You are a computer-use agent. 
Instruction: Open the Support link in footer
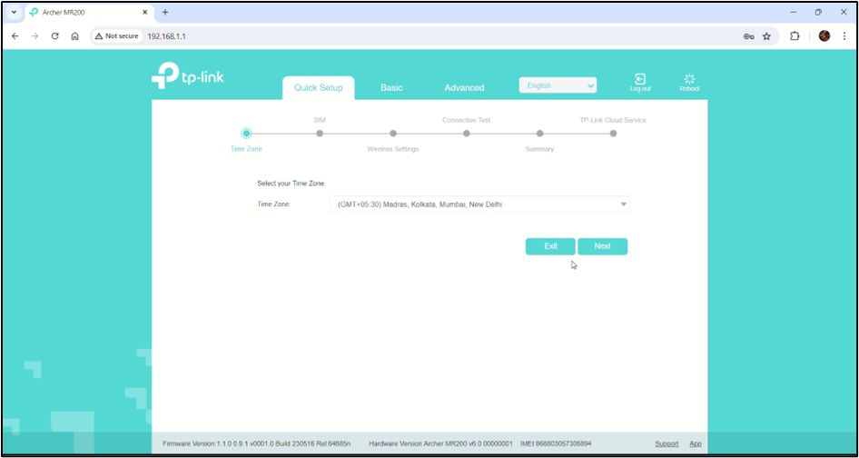click(x=666, y=443)
